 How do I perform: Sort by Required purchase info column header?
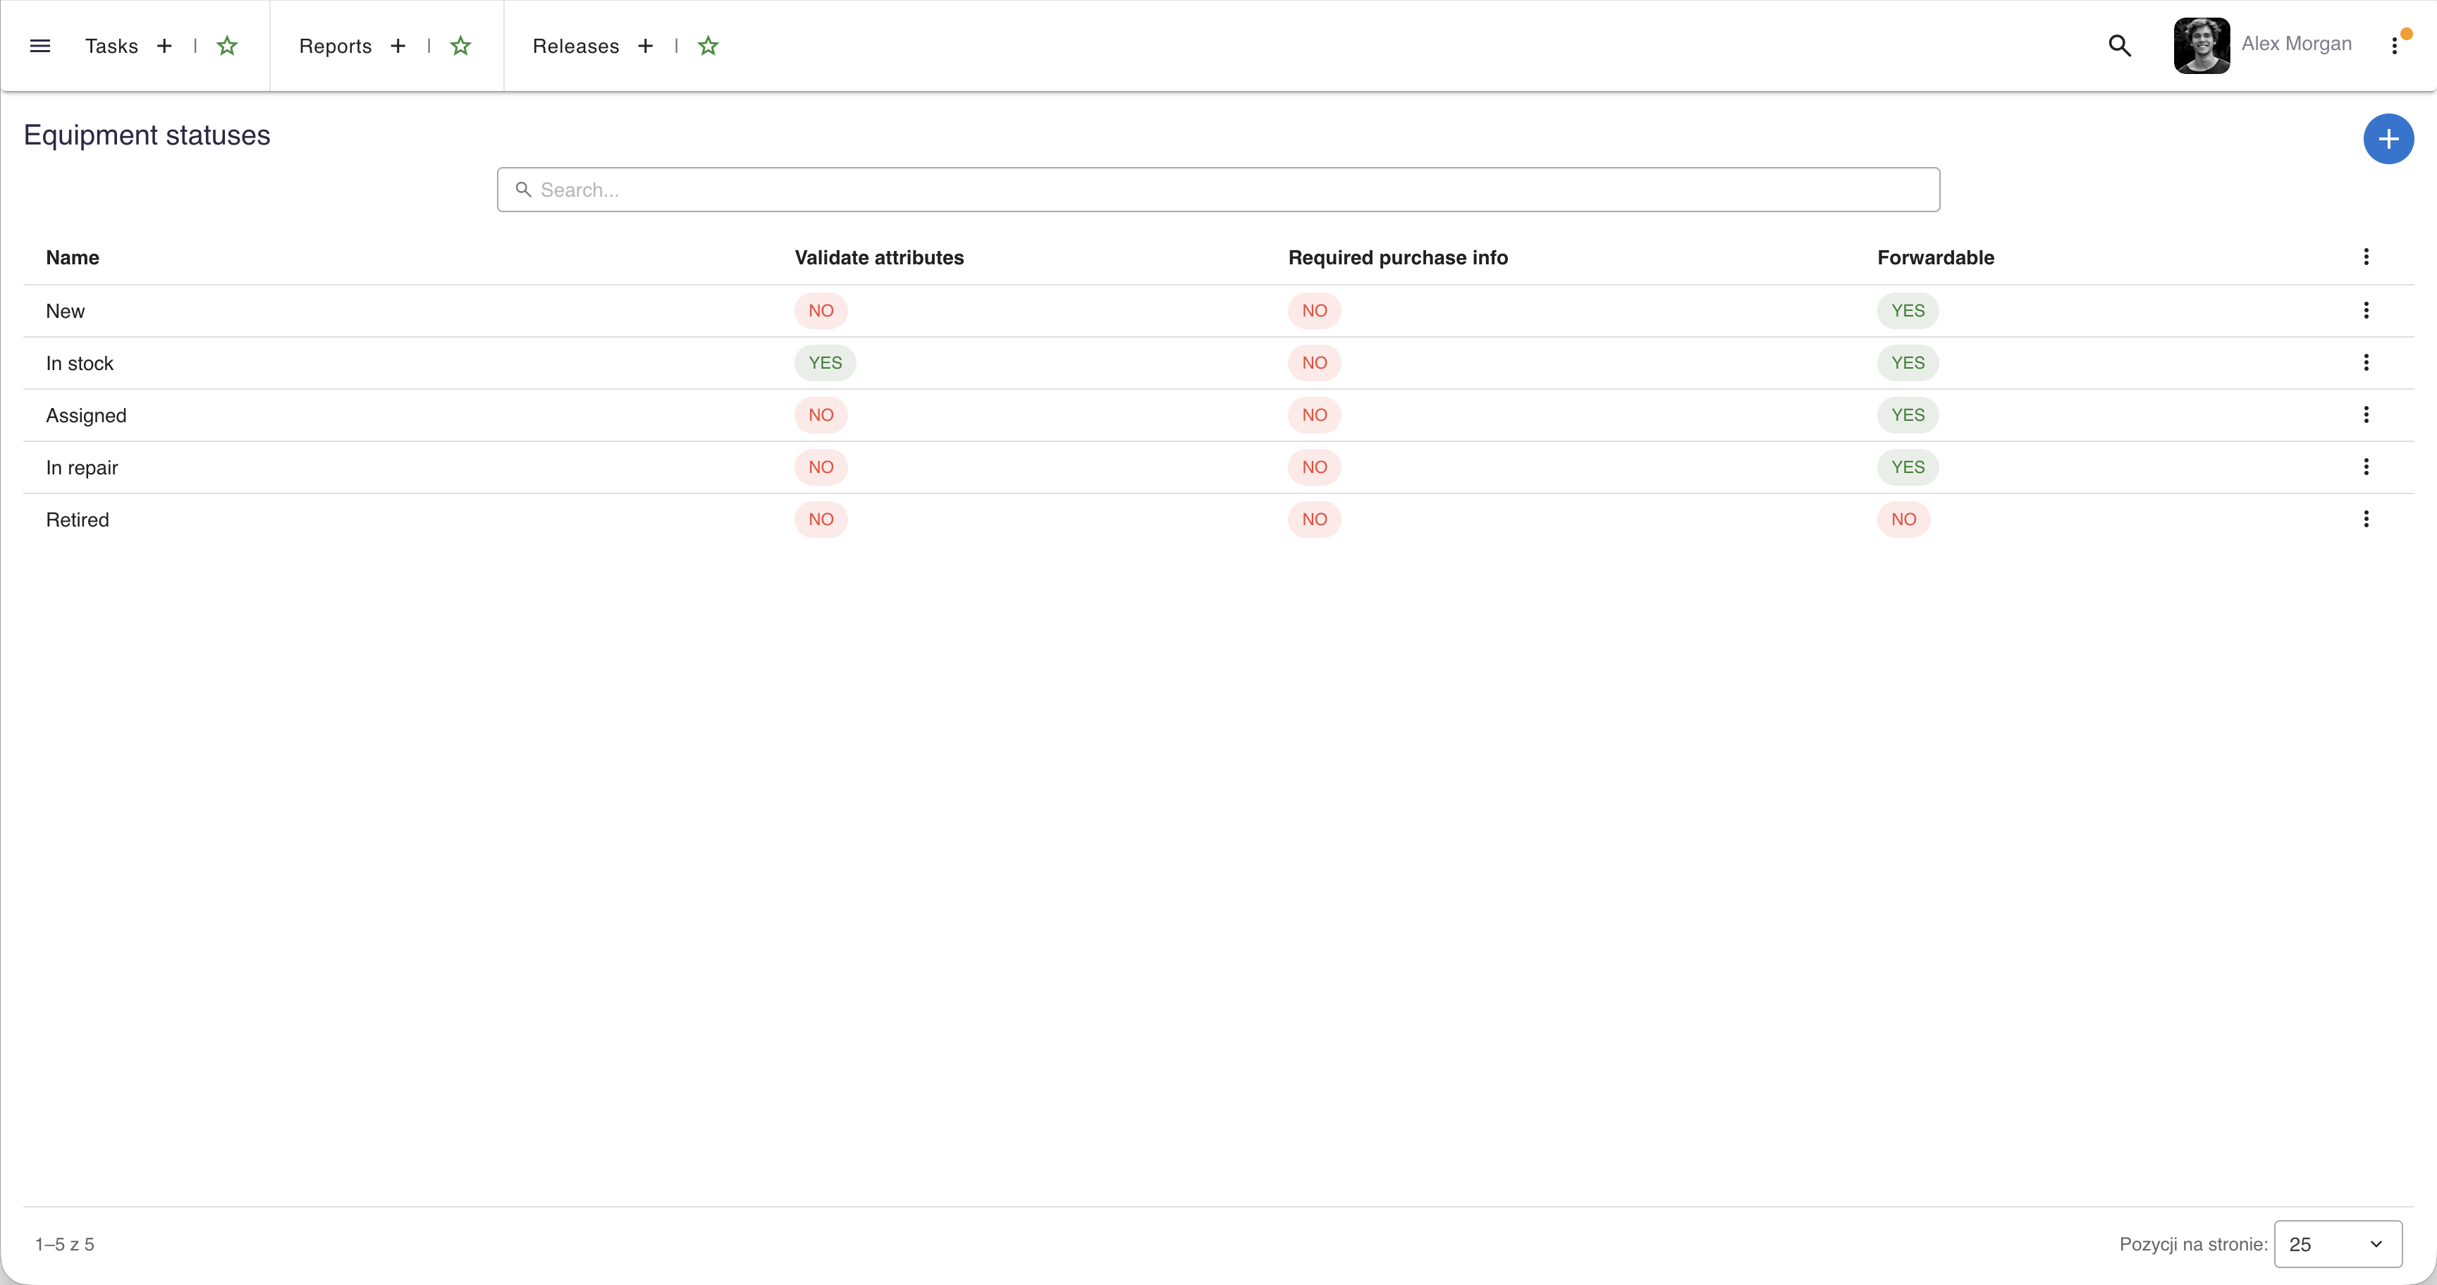[1397, 257]
